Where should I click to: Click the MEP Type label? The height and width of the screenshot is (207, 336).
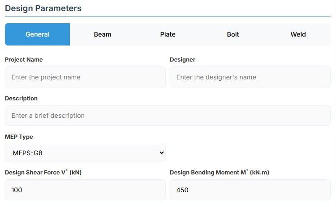(19, 137)
